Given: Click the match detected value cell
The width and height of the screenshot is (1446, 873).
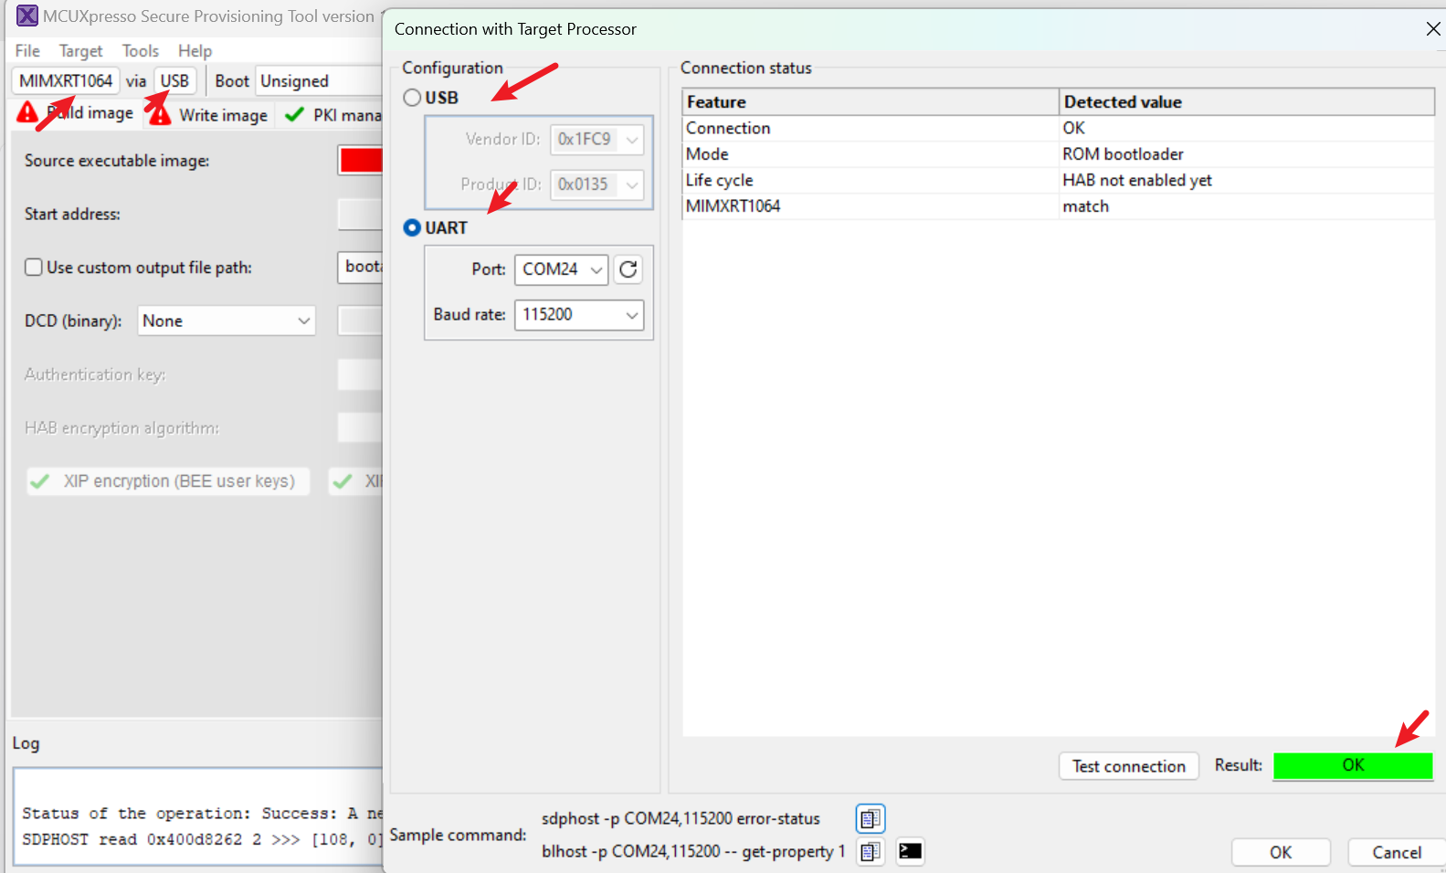Looking at the screenshot, I should click(x=1247, y=206).
